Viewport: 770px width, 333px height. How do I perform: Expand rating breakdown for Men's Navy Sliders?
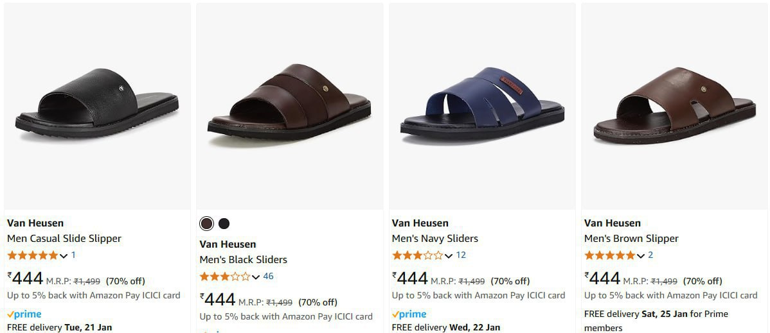pyautogui.click(x=449, y=255)
